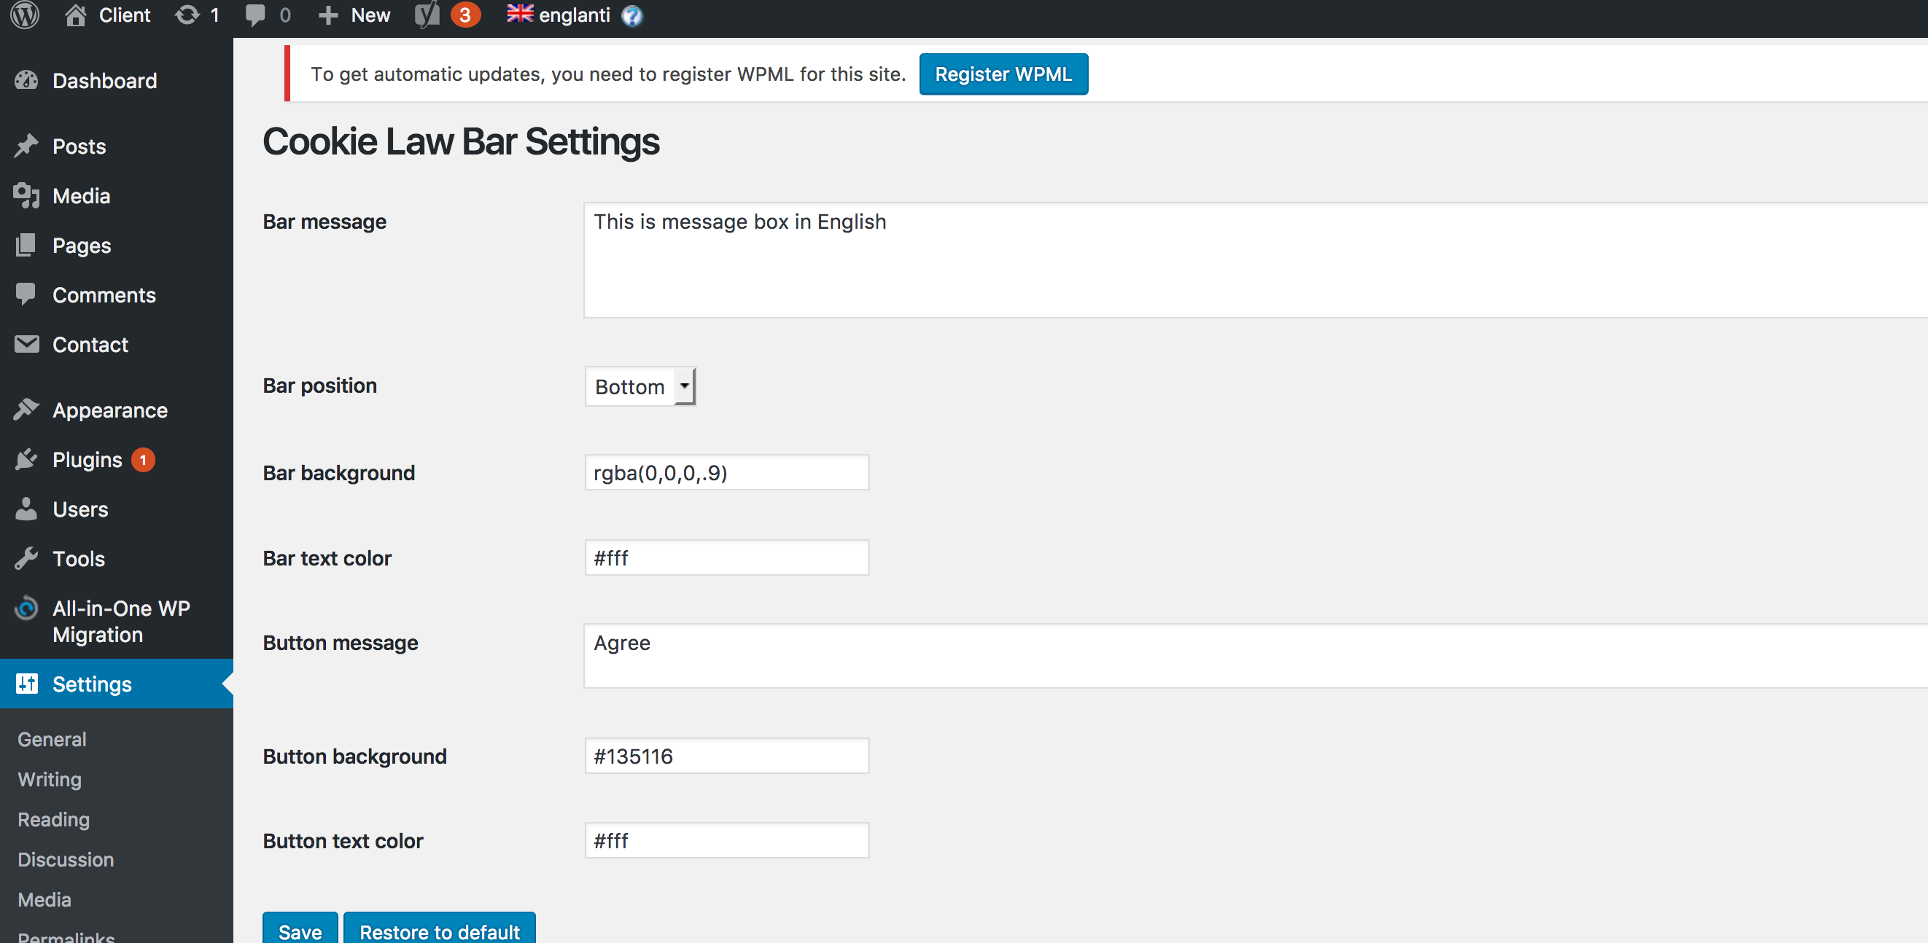Click the Bar text color field

pyautogui.click(x=727, y=558)
